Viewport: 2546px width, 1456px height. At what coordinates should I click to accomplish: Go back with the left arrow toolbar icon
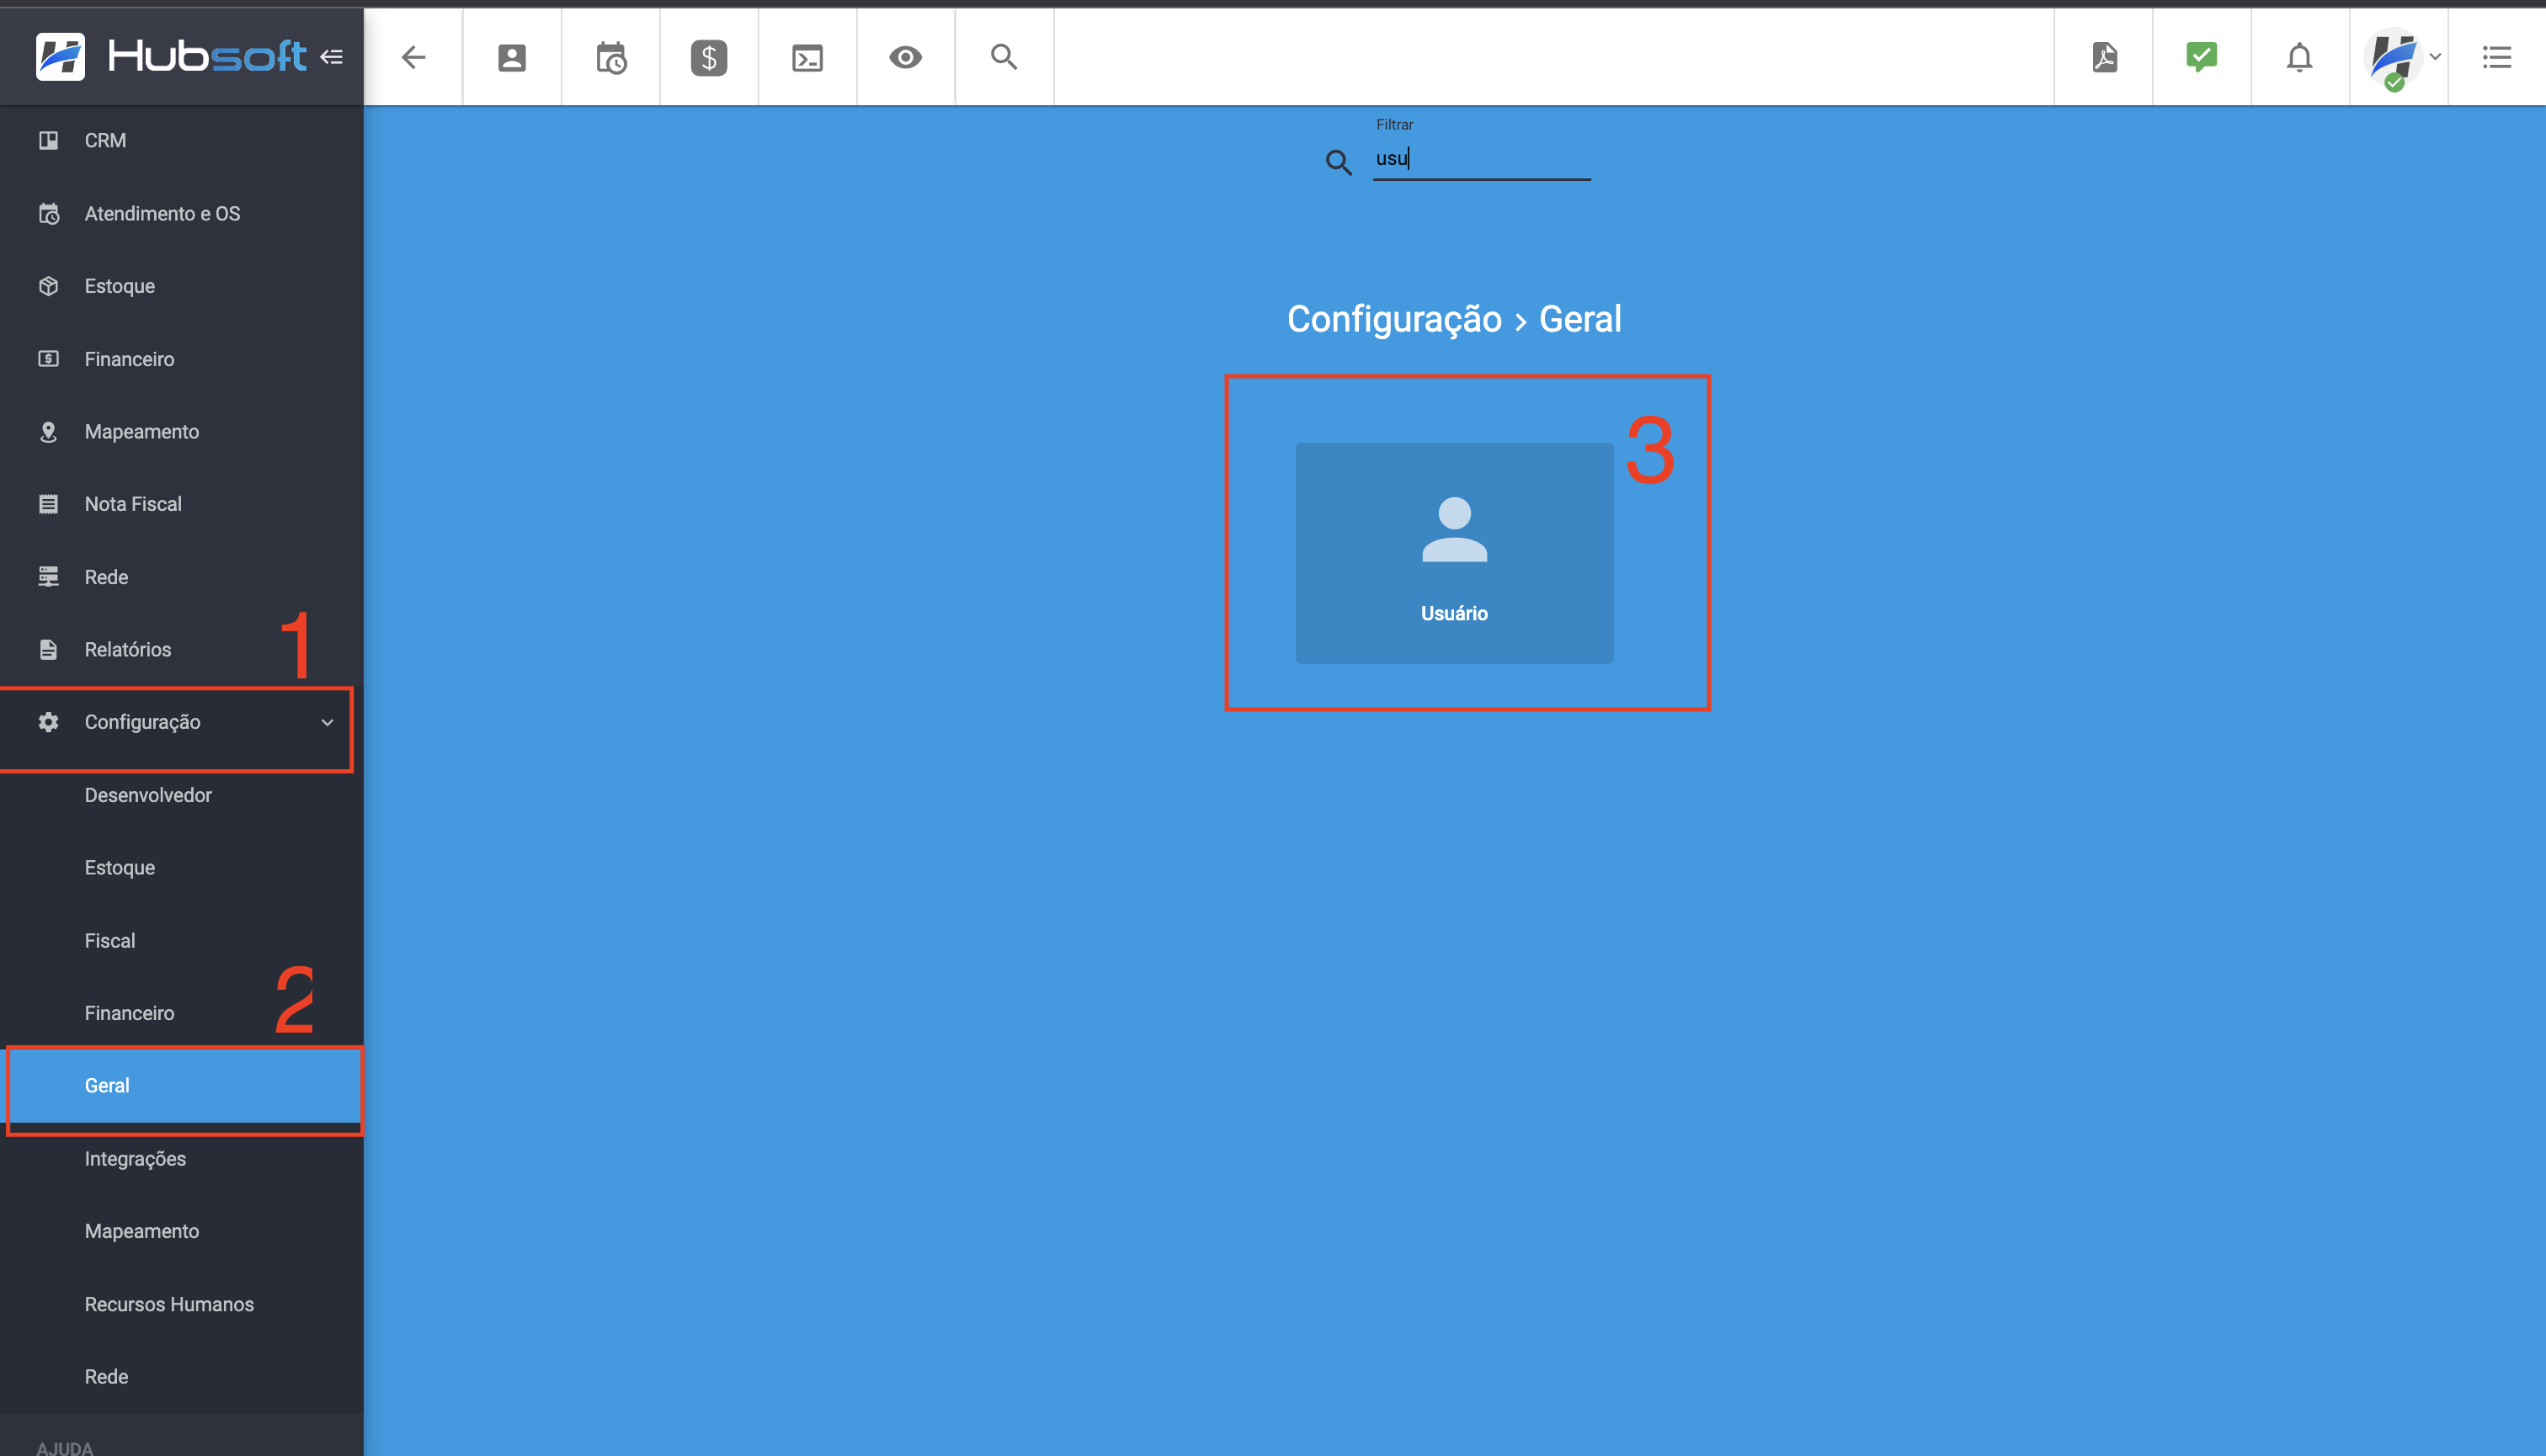pos(413,57)
